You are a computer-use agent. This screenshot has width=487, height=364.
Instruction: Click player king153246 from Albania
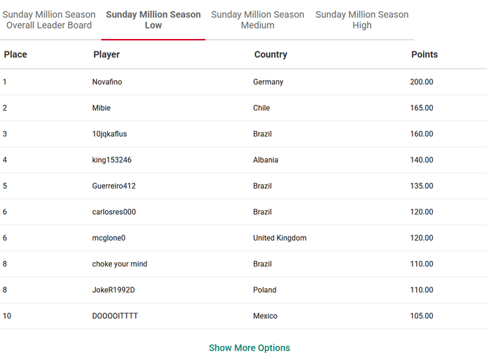point(111,160)
